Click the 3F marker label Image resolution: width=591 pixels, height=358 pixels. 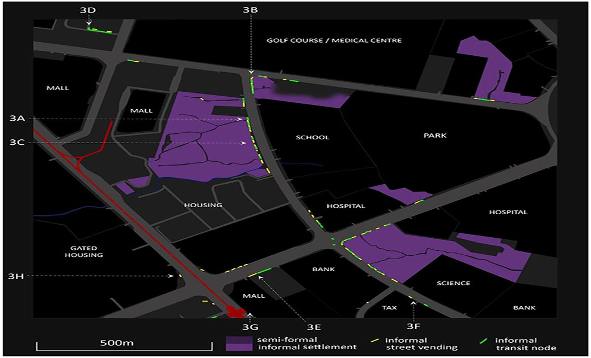[414, 328]
